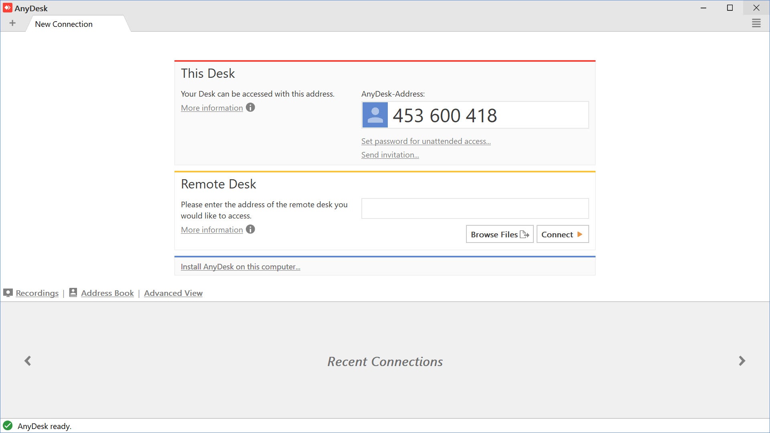
Task: Click the Remote Desk address input field
Action: point(475,208)
